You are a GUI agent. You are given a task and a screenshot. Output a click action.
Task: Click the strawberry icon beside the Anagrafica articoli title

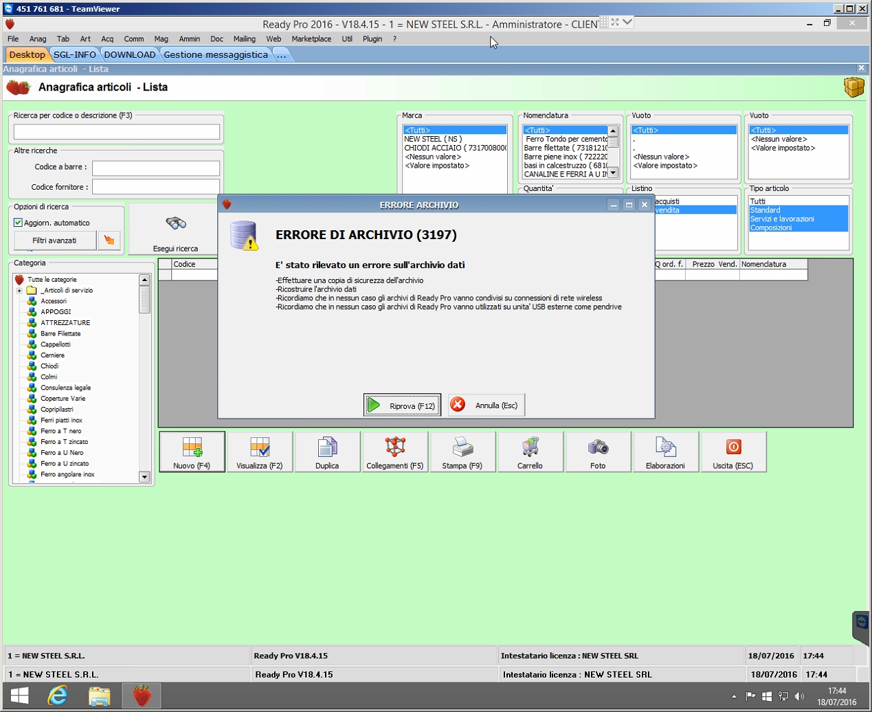(x=19, y=87)
